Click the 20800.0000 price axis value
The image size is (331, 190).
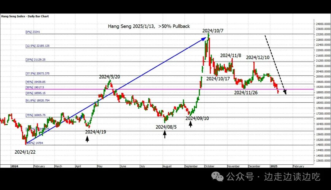323,66
